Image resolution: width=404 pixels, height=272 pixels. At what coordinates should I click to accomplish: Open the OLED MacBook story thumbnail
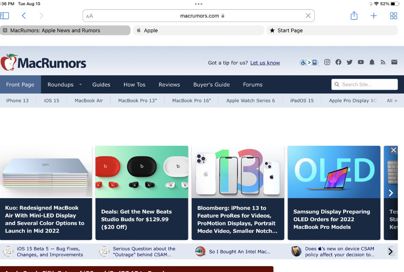[334, 172]
